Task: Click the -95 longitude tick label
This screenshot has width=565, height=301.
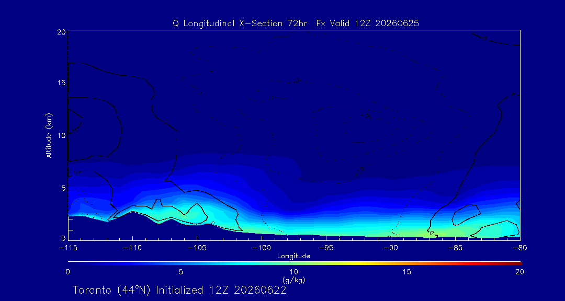Action: pos(326,248)
